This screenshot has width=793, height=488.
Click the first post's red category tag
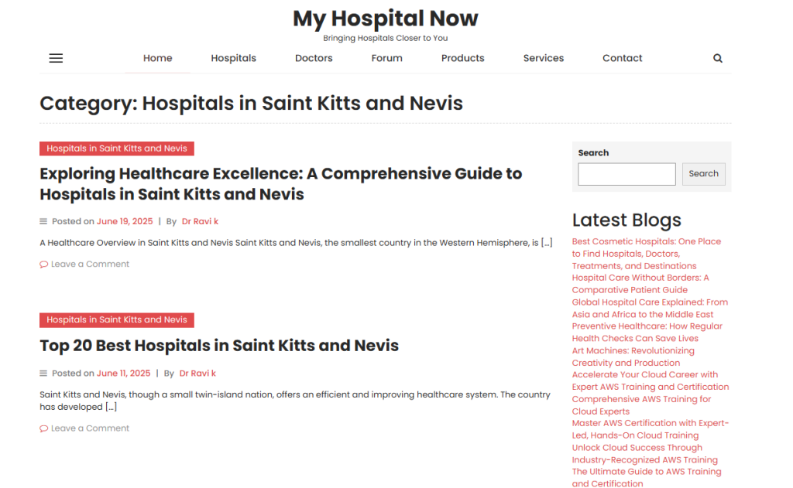[x=117, y=148]
